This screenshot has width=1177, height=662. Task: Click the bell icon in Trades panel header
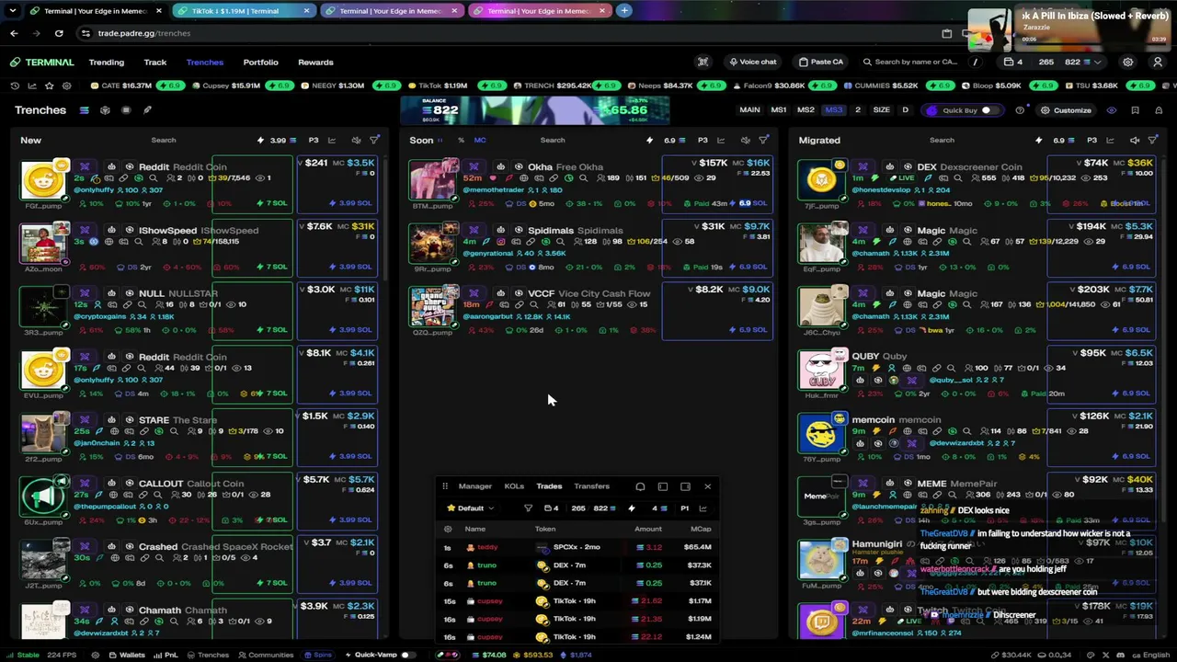click(x=640, y=486)
